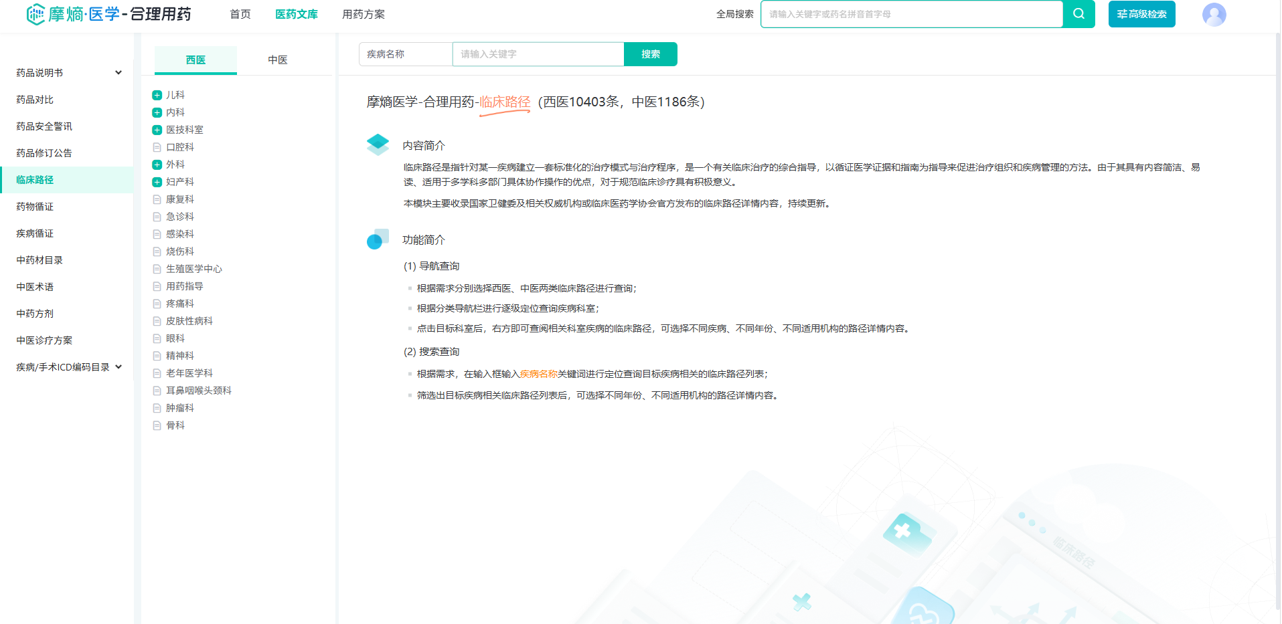Select 耳鼻咽喉头颈科 in the department tree
The image size is (1282, 624).
199,391
